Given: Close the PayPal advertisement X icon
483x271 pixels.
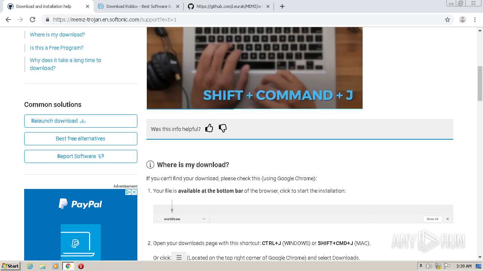Looking at the screenshot, I should (134, 192).
